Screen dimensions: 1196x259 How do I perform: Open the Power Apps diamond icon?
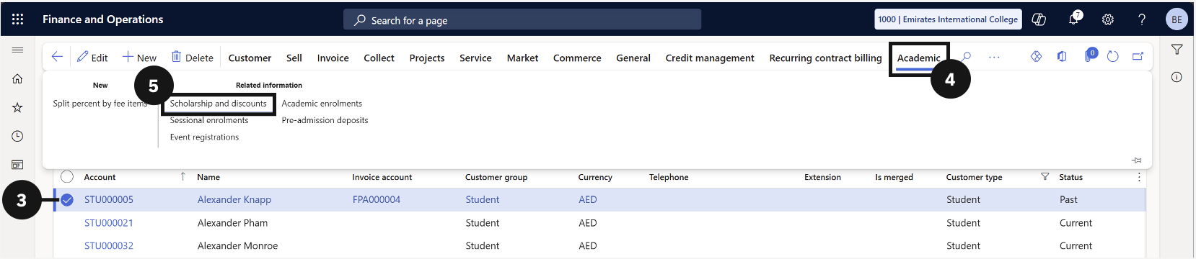click(1036, 56)
